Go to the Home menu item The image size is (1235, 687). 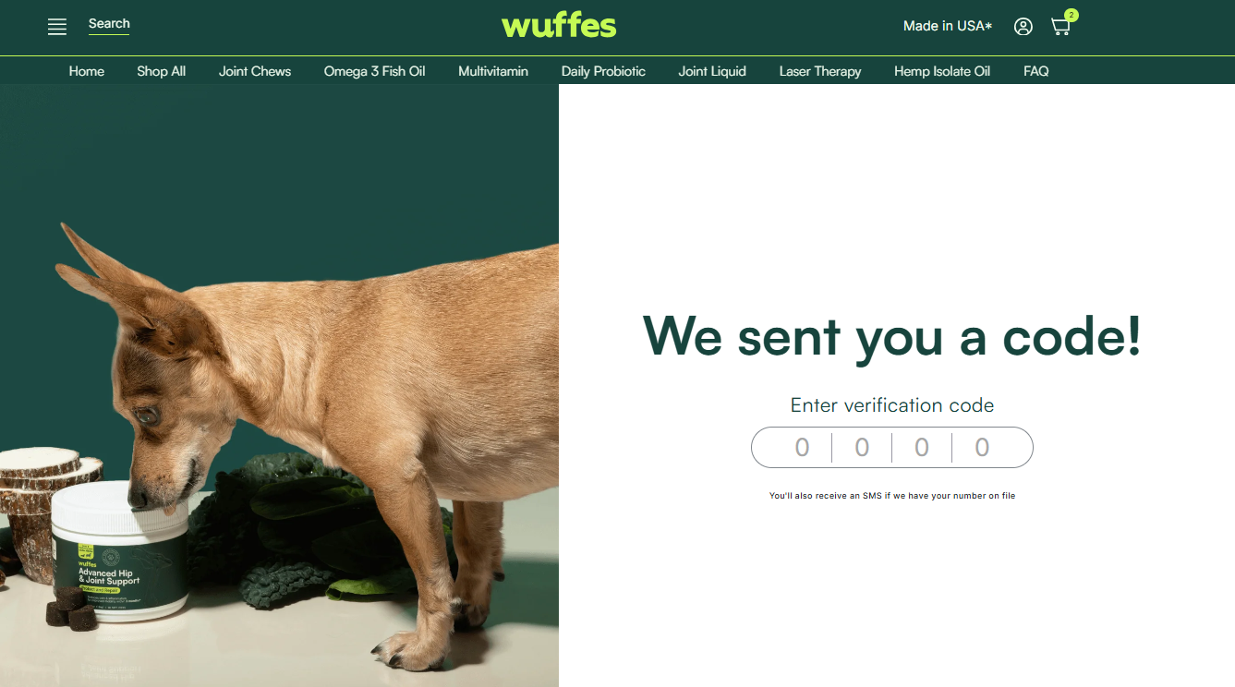click(87, 71)
